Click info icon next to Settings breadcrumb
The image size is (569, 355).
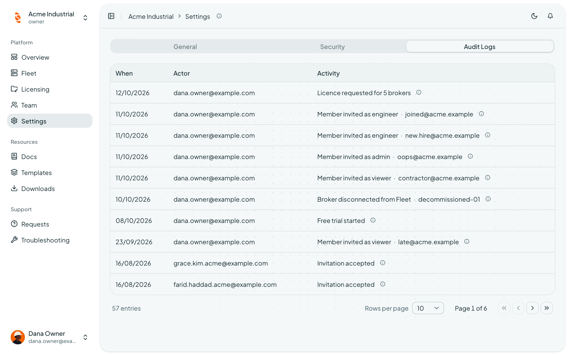click(x=219, y=16)
